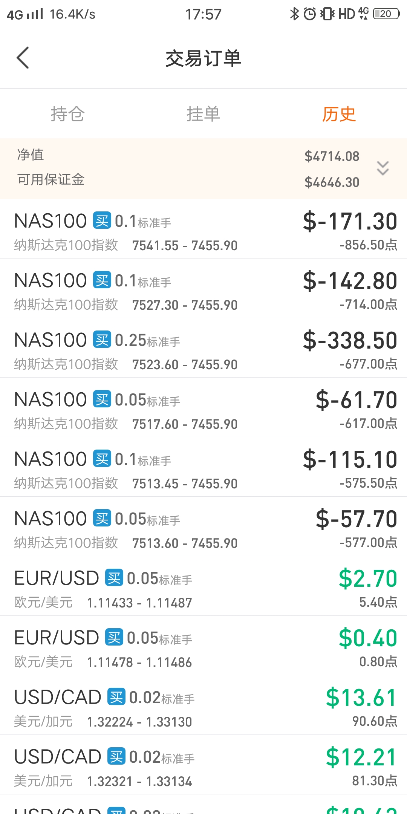Tap the vibrate mode status icon
This screenshot has height=814, width=407.
tap(327, 14)
